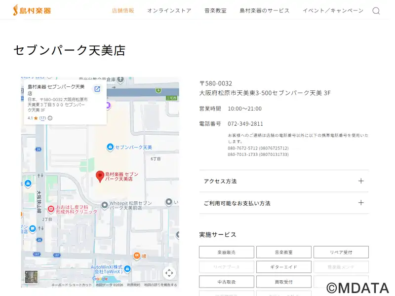Click the Whitepit 松原セブンパーク marker
395x296 pixels.
tap(104, 205)
